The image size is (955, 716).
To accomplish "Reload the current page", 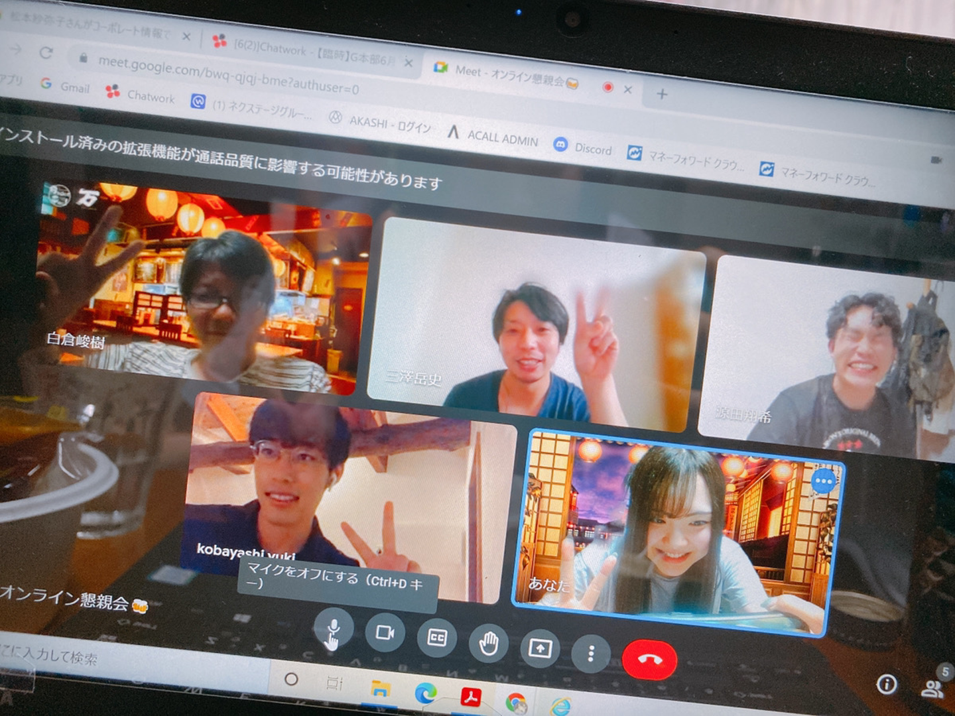I will (x=46, y=52).
